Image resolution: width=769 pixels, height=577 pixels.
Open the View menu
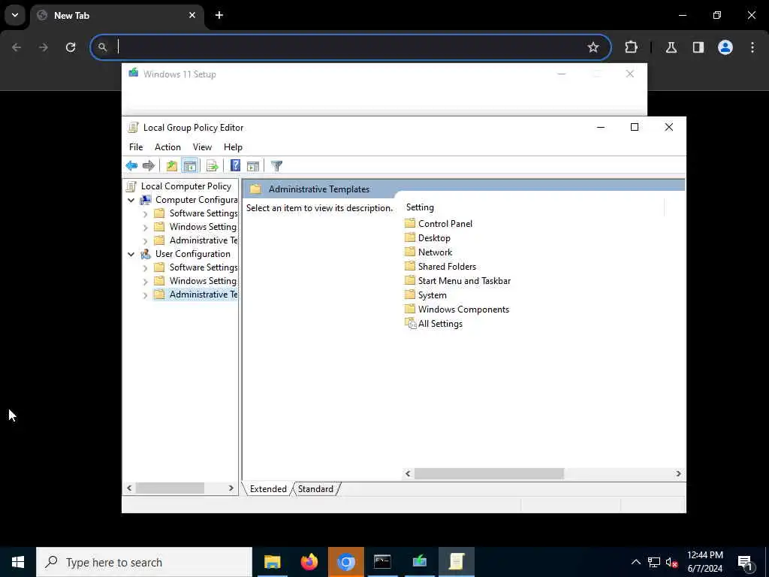[x=202, y=147]
